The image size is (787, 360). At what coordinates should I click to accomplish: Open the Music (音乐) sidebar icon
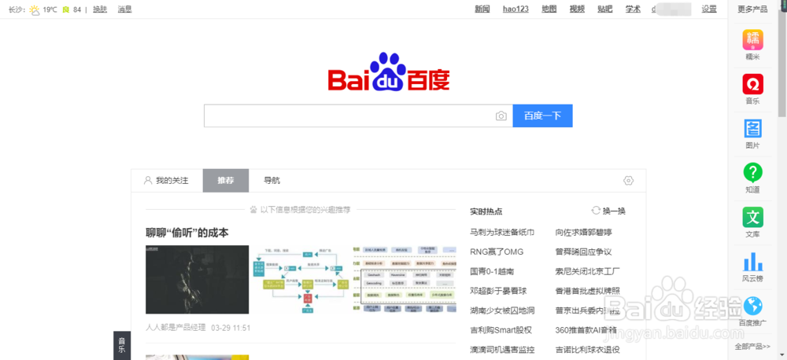[752, 84]
